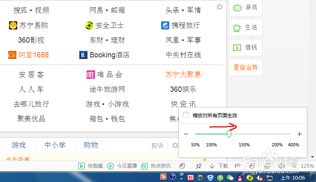Open the 头条·军情 link
This screenshot has width=316, height=182.
point(183,10)
